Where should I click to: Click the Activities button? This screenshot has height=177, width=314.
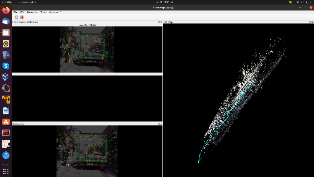pos(7,2)
